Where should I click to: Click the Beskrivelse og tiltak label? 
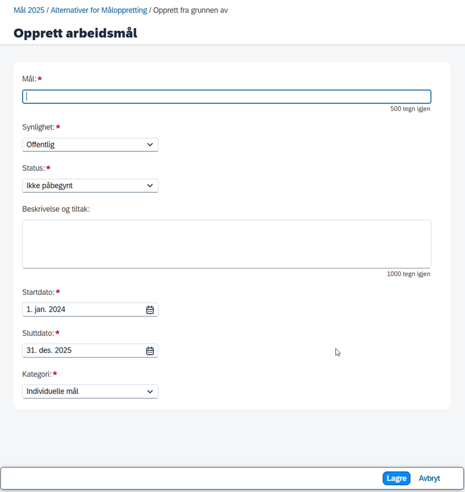(56, 209)
